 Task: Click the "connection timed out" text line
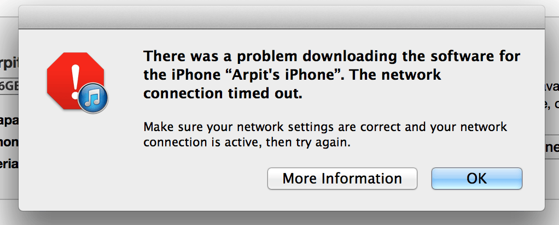[x=223, y=93]
